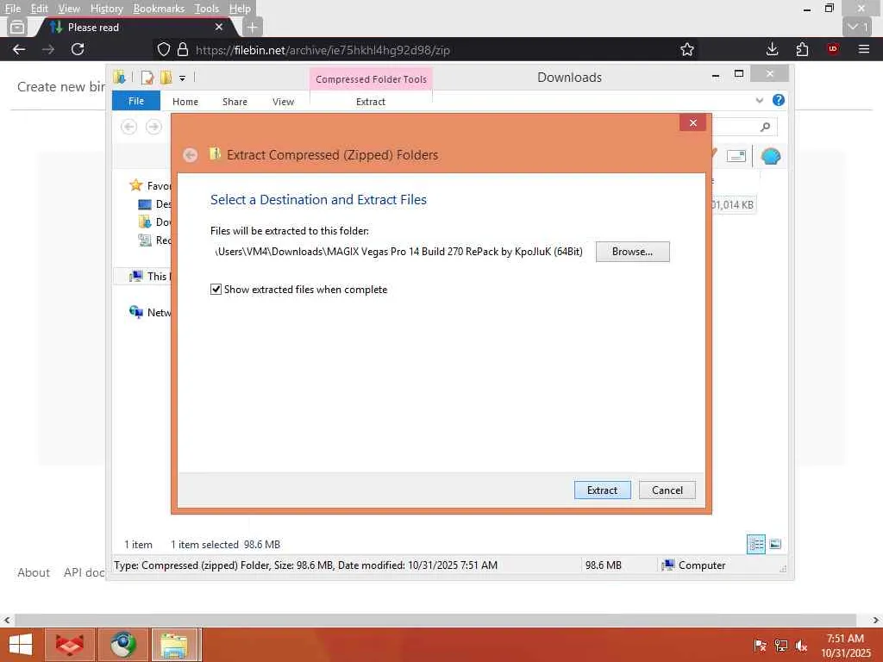
Task: Open the Windows Start button
Action: tap(21, 645)
